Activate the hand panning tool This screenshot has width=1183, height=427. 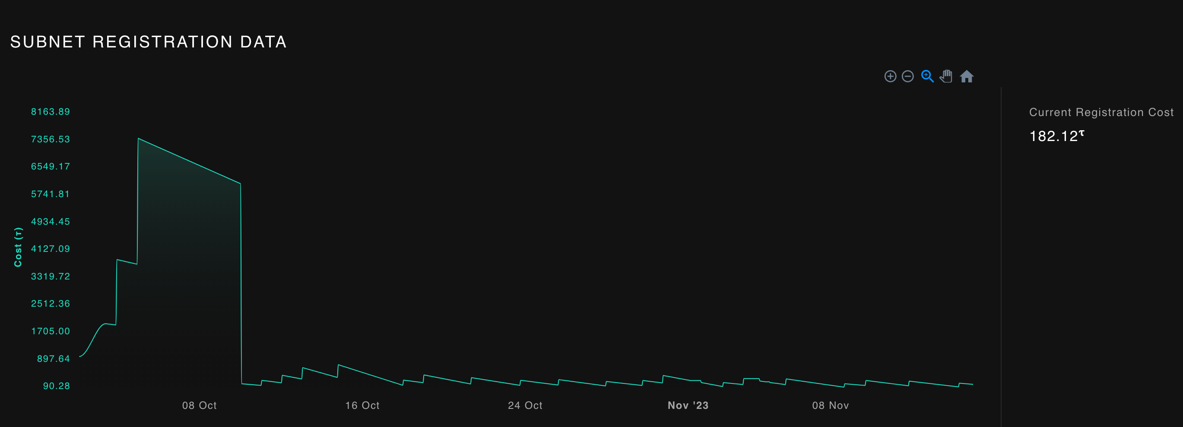tap(946, 76)
